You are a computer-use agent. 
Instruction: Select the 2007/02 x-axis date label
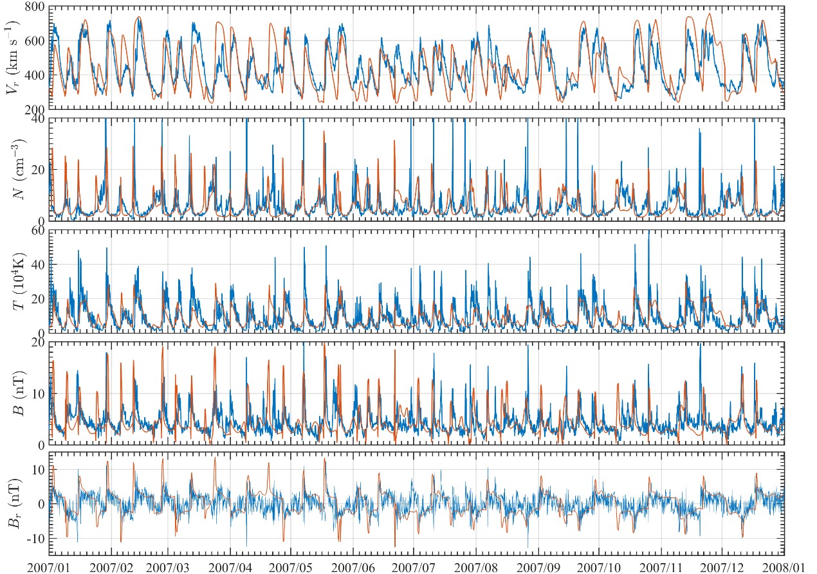[x=111, y=566]
